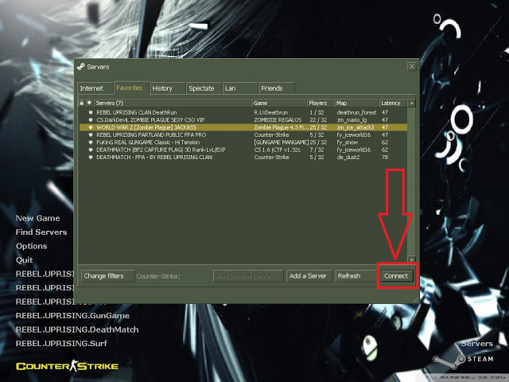This screenshot has height=382, width=509.
Task: Click shield icon of BF2 CAPTURE FLAG row
Action: (91, 150)
